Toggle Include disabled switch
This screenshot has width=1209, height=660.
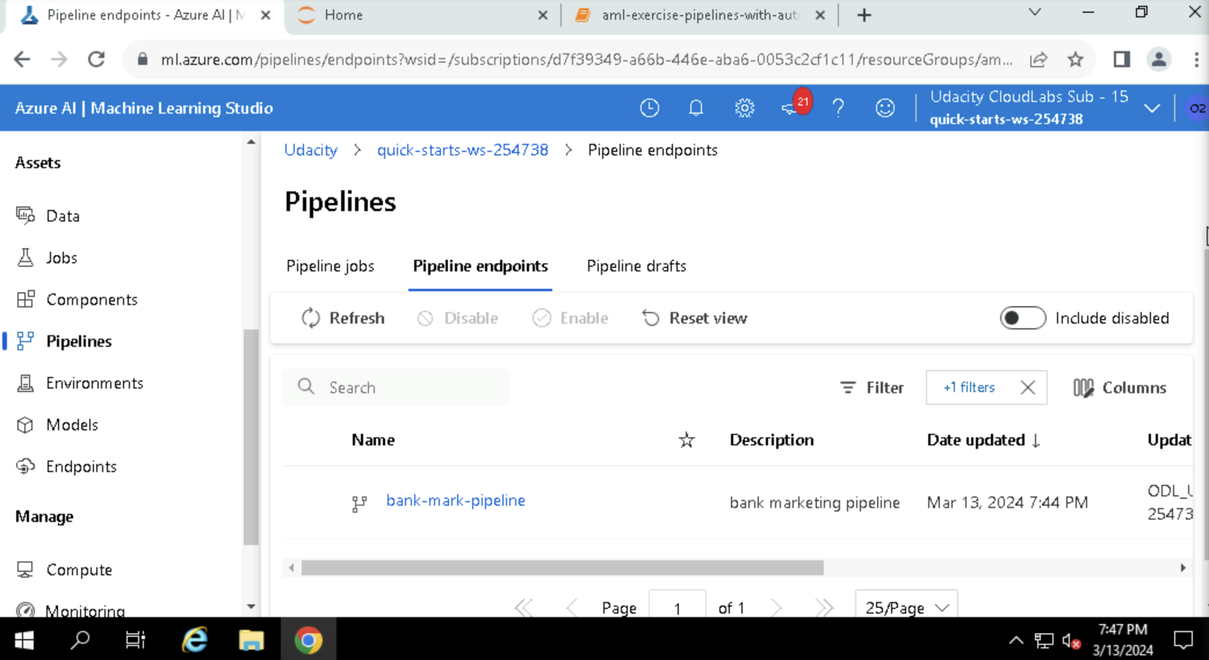1022,318
